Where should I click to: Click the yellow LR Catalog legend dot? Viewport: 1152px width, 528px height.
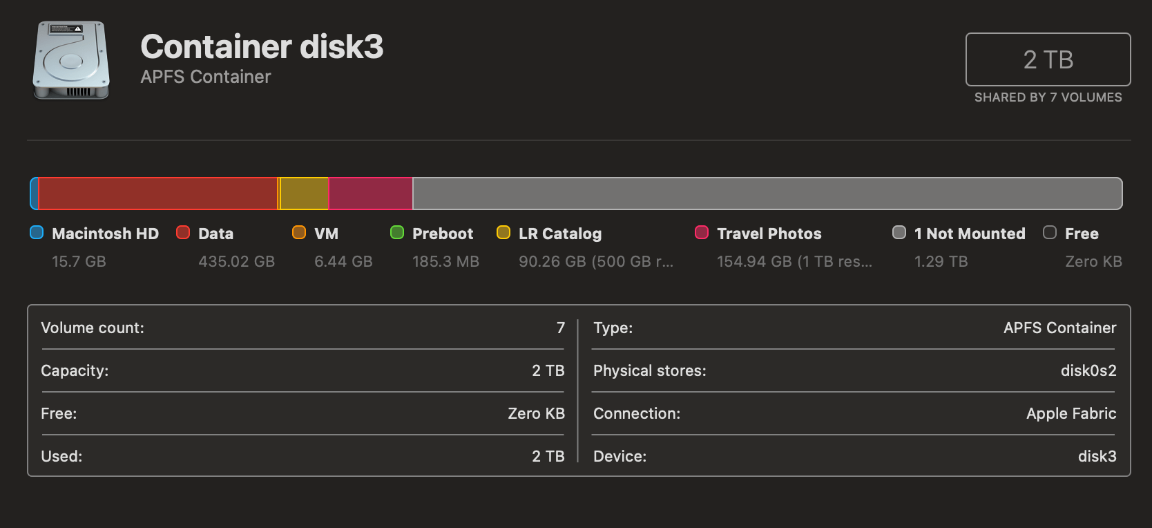tap(503, 233)
